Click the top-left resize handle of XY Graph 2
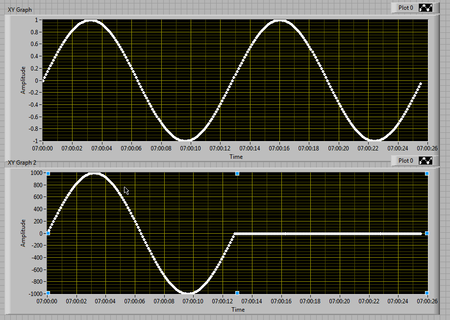Image resolution: width=450 pixels, height=320 pixels. (48, 173)
